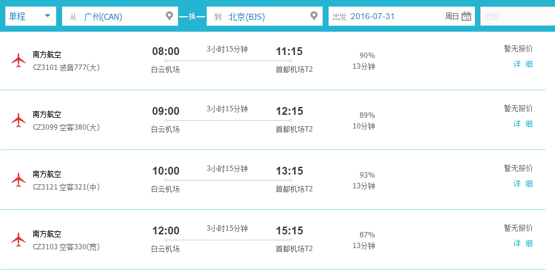Click the 广州(CAN) origin city text
The height and width of the screenshot is (278, 555).
pos(103,17)
